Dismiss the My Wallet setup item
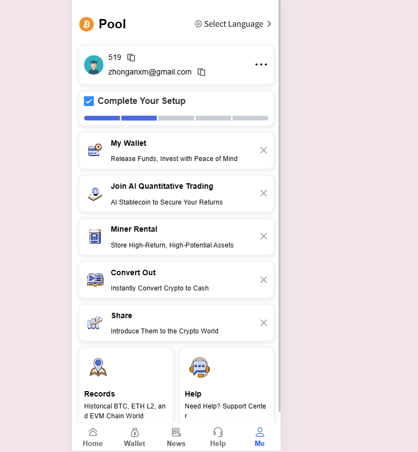Screen dimensions: 418x452 click(x=263, y=150)
